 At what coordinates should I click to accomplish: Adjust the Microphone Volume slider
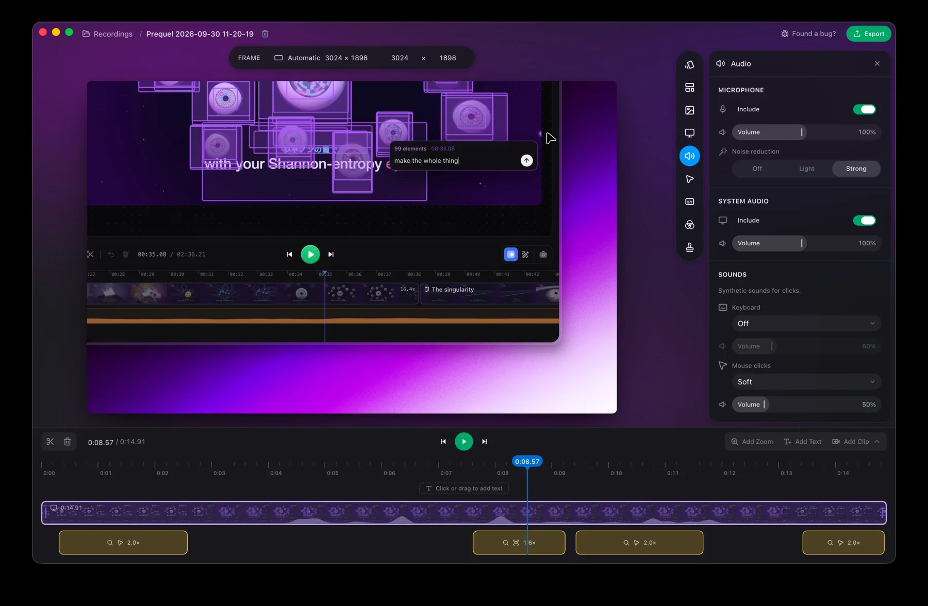point(806,132)
